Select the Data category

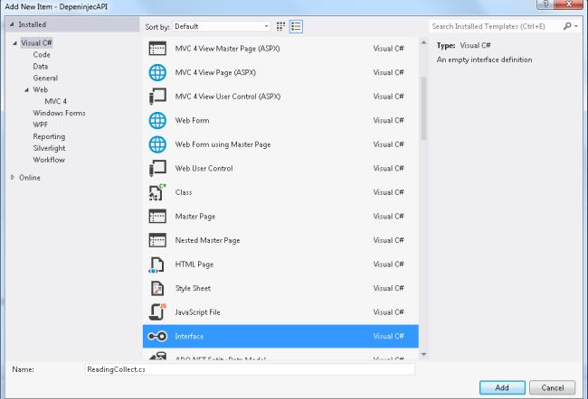tap(41, 66)
